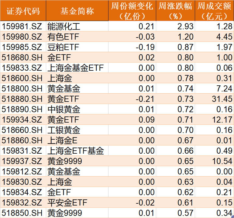Viewport: 234px width, 218px height.
Task: Click the -0.02 share change cell
Action: (x=132, y=202)
